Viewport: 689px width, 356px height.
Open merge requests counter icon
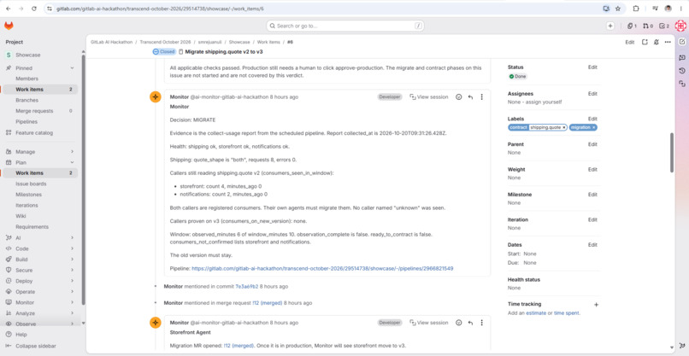[648, 26]
